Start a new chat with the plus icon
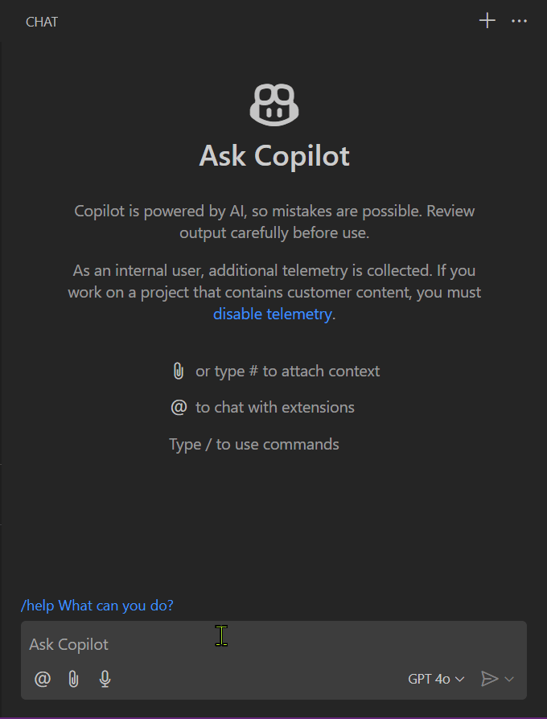Viewport: 547px width, 719px height. (x=487, y=21)
